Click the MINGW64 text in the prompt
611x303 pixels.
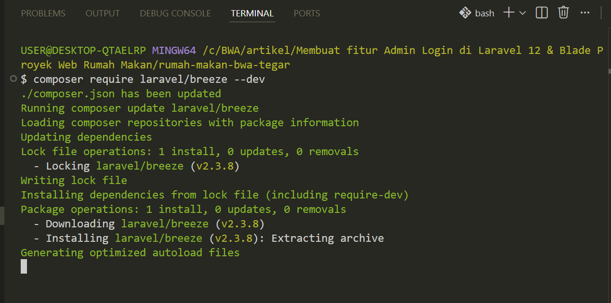point(174,50)
